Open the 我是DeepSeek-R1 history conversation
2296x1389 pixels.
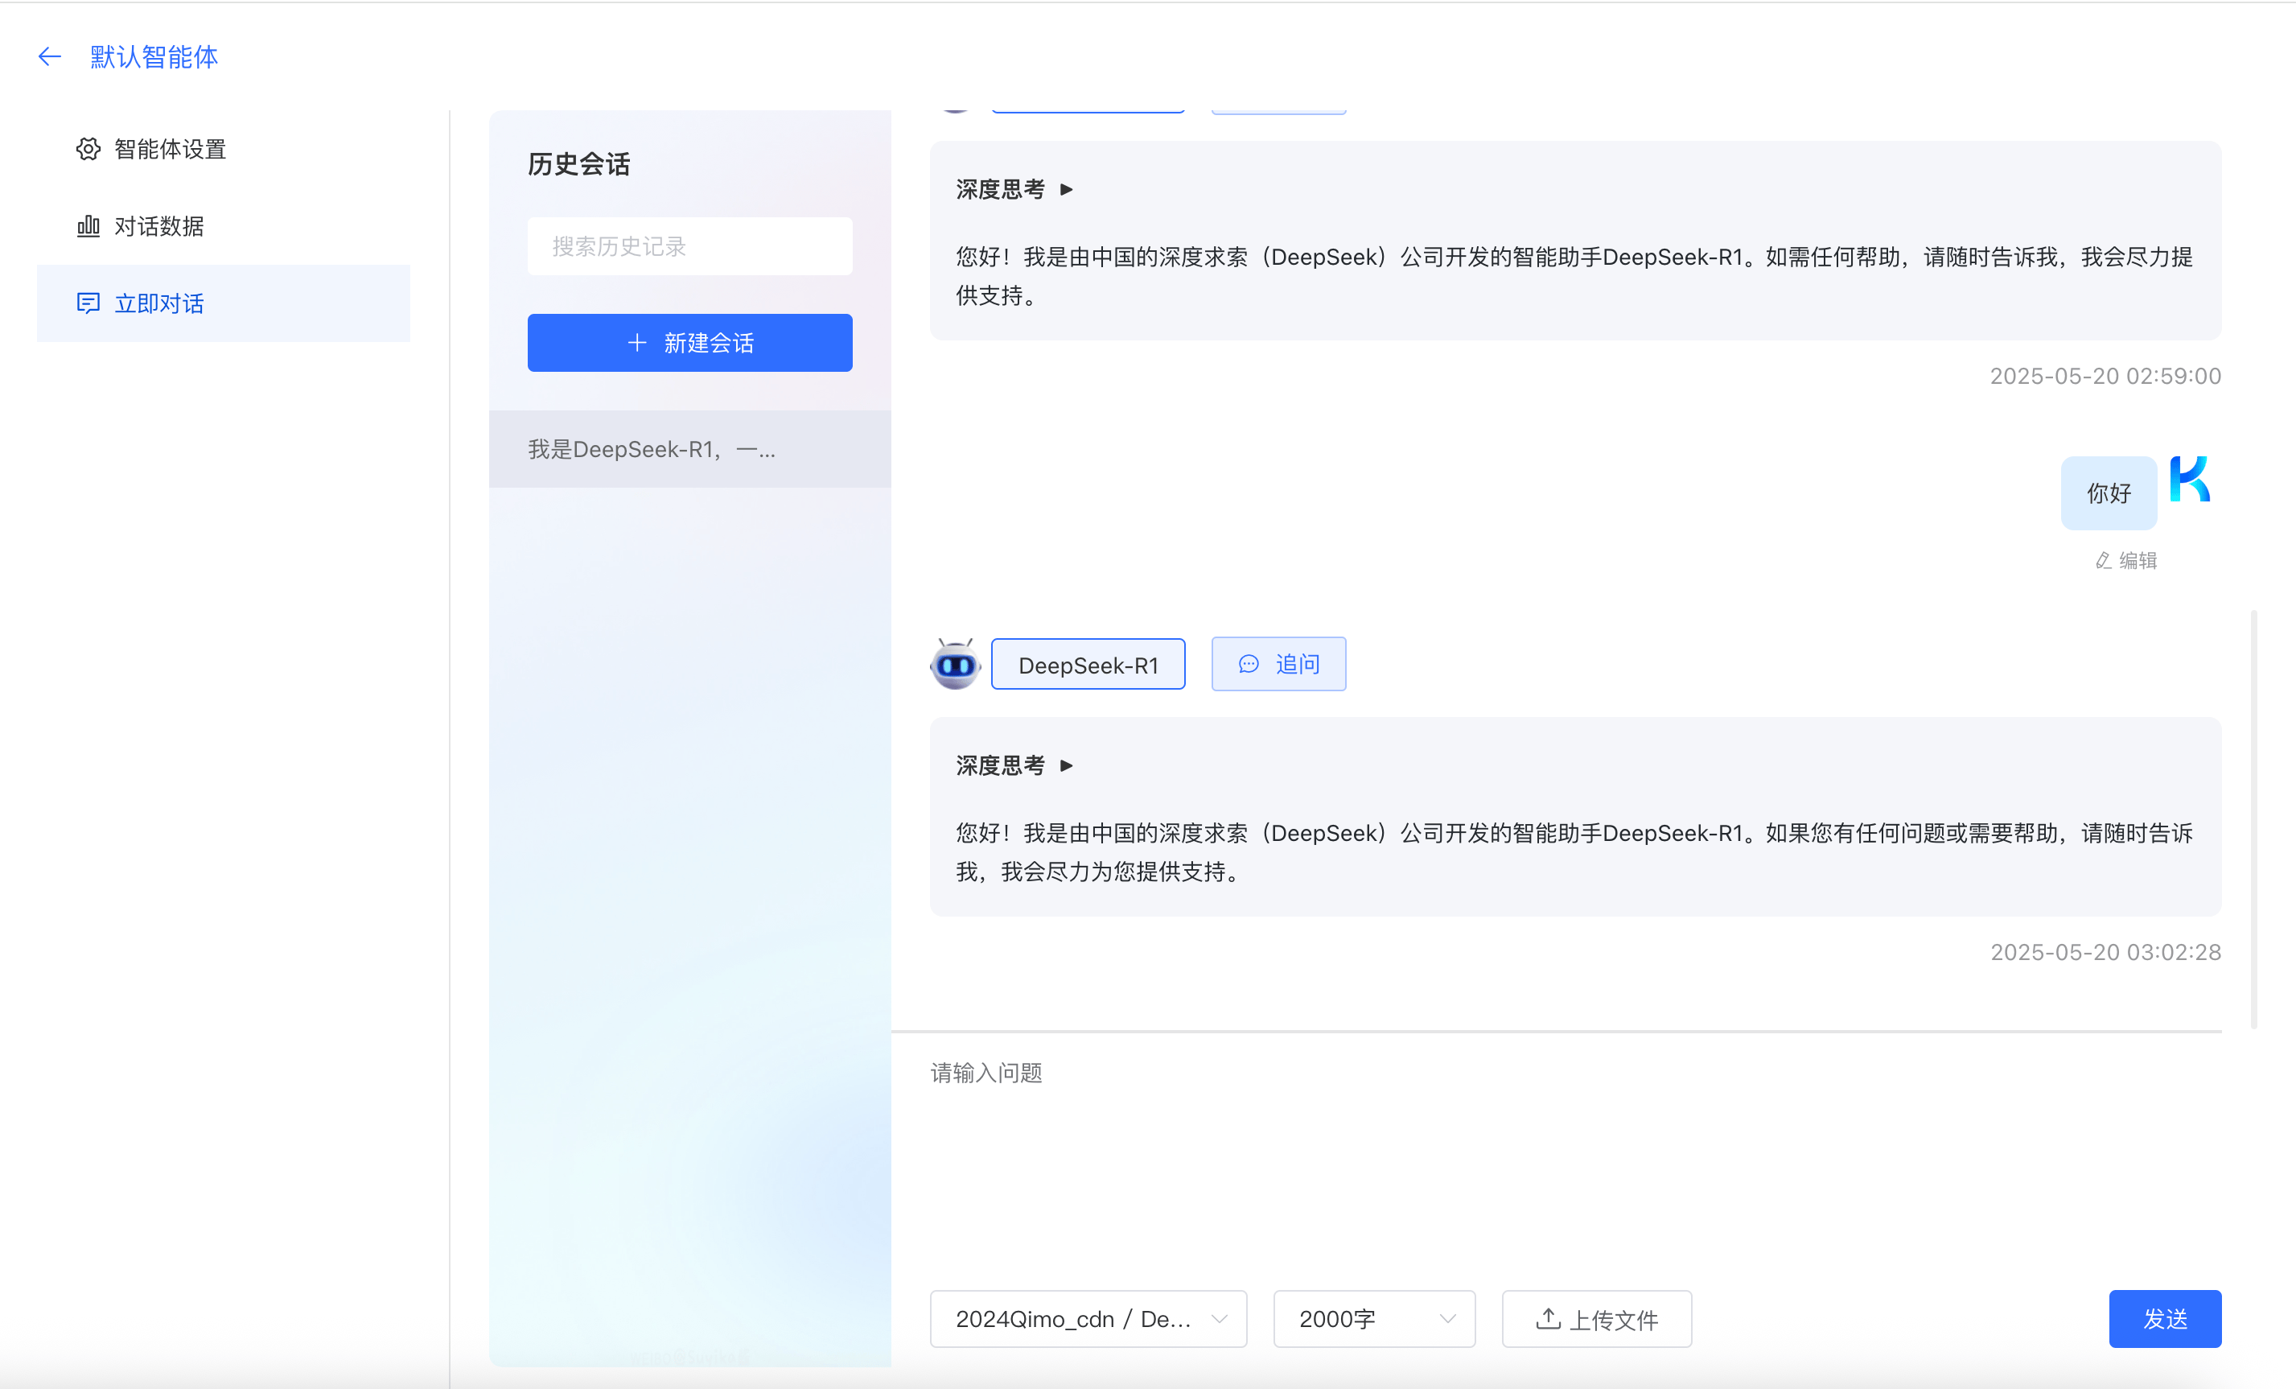689,449
